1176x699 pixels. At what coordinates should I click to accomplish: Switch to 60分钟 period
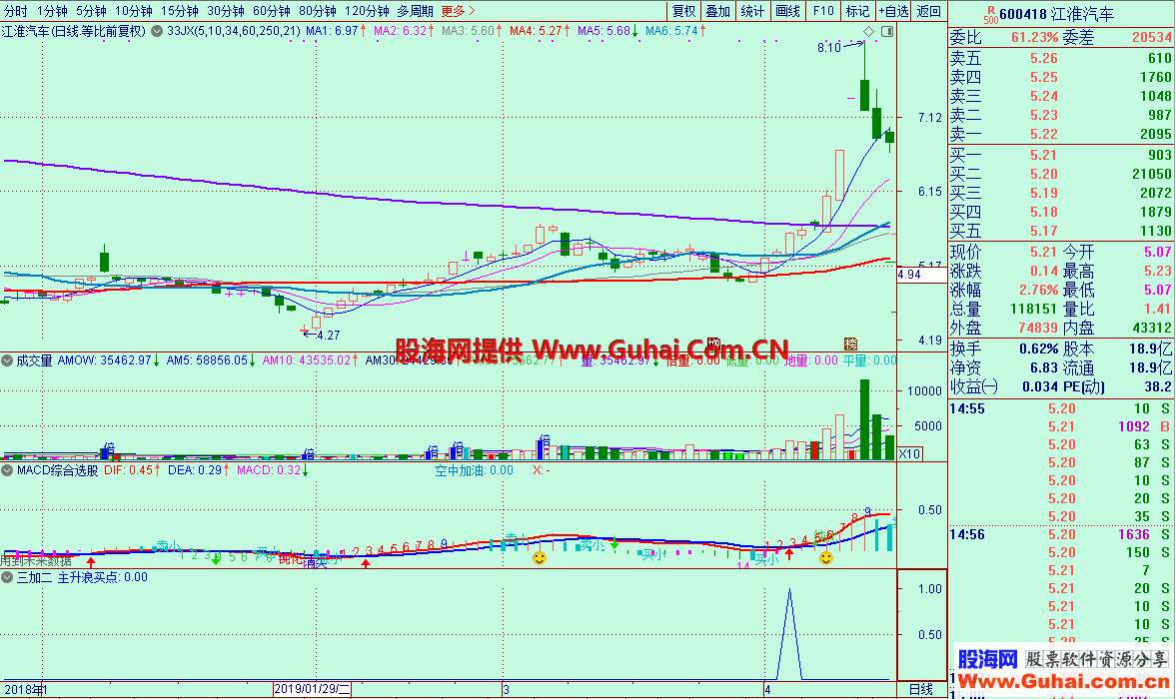click(272, 11)
